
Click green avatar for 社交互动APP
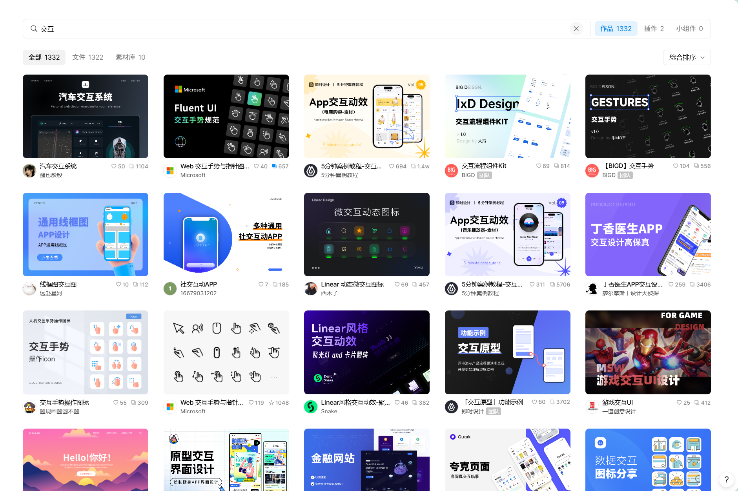[x=170, y=289]
